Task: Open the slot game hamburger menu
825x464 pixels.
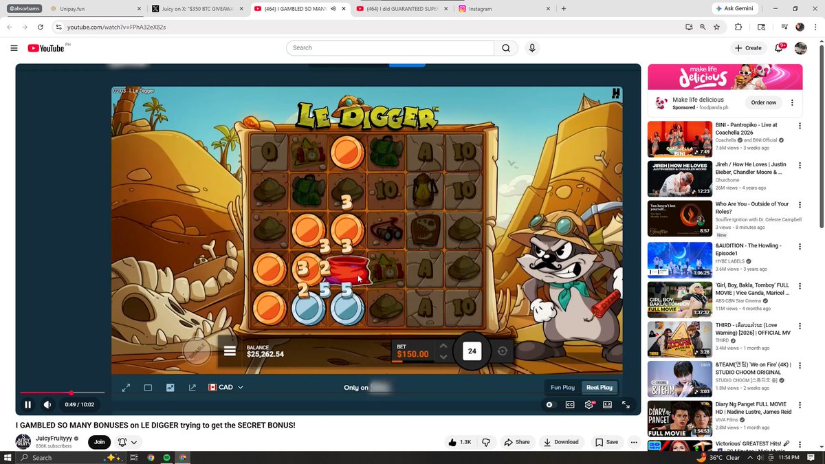Action: click(x=230, y=351)
